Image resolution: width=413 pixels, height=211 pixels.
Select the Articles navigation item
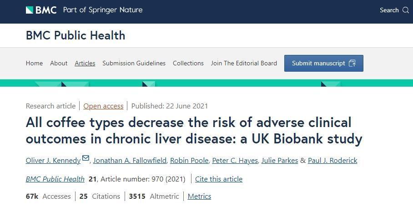(85, 63)
